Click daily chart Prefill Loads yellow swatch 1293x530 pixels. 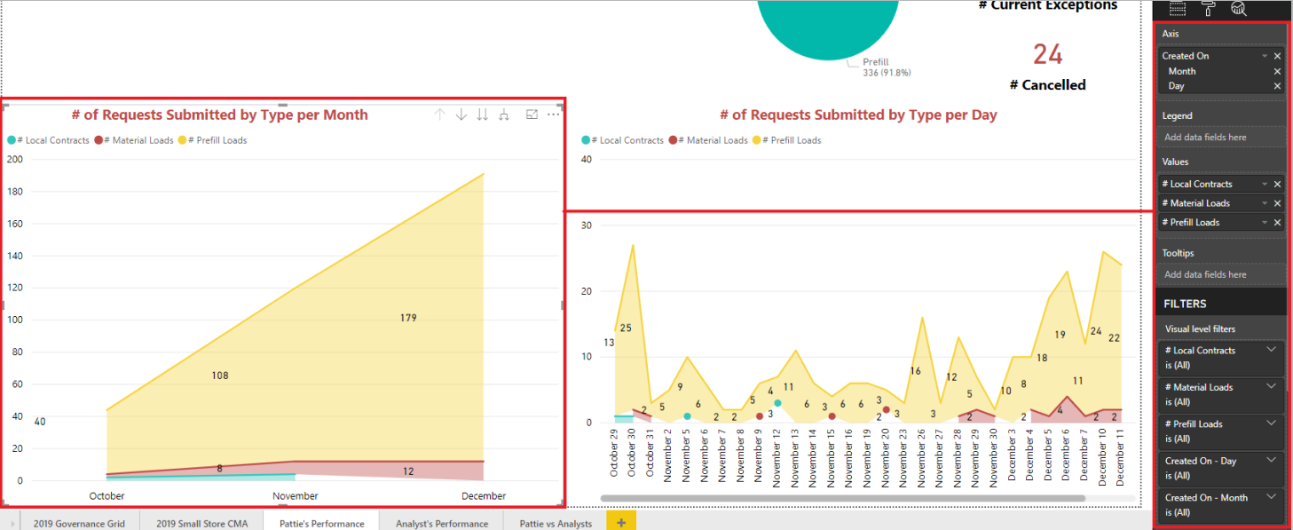(757, 140)
